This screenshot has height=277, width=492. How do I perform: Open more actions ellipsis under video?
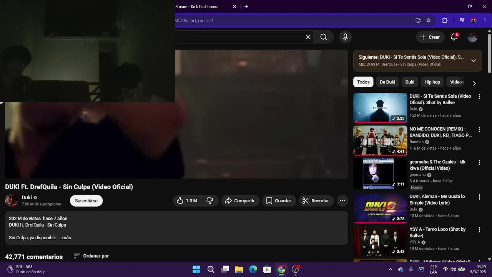click(x=342, y=200)
